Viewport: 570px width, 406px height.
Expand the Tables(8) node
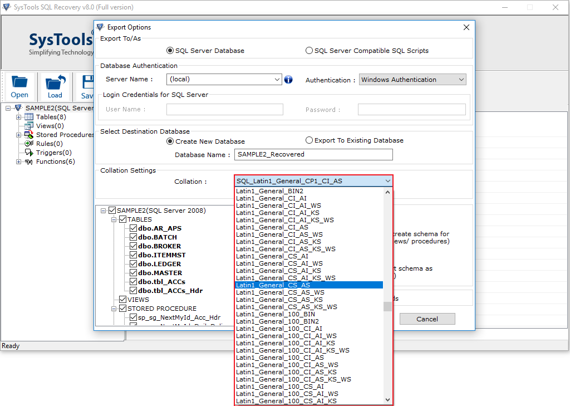18,117
